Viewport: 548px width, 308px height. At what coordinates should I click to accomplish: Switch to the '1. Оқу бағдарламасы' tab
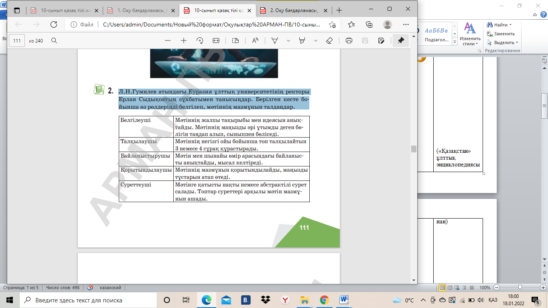point(141,10)
